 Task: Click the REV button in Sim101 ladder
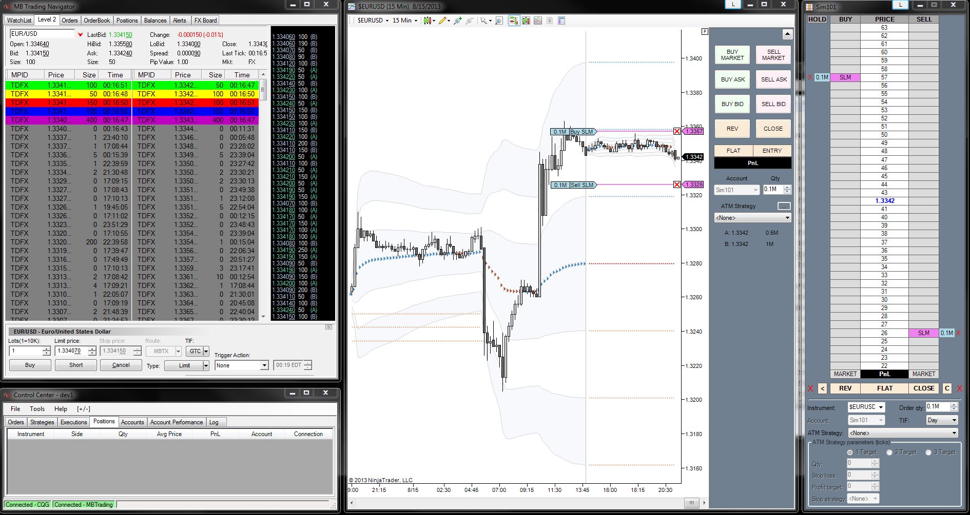(x=845, y=388)
